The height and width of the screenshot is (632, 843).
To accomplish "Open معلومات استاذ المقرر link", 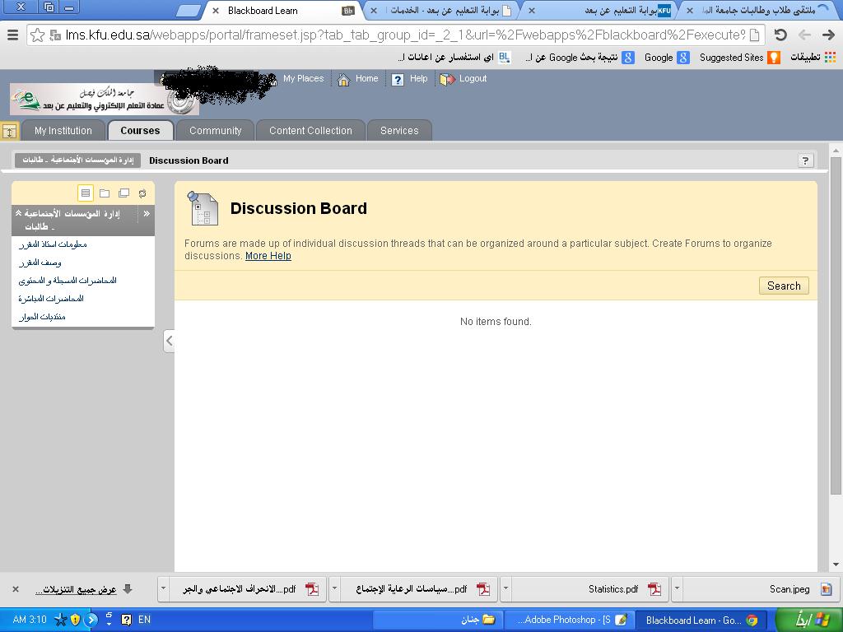I will 53,244.
